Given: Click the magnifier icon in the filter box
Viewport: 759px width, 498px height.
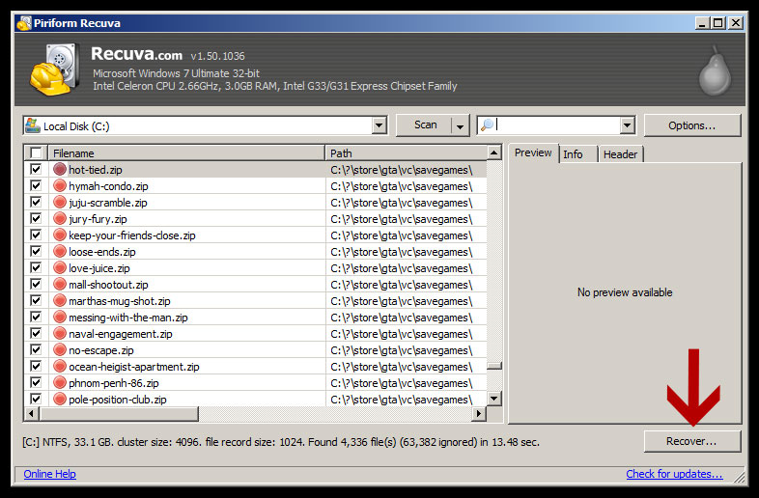Looking at the screenshot, I should pos(487,125).
